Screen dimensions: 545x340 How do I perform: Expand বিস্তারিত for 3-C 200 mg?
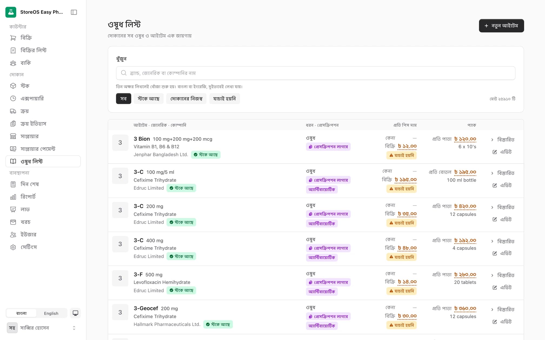point(503,207)
